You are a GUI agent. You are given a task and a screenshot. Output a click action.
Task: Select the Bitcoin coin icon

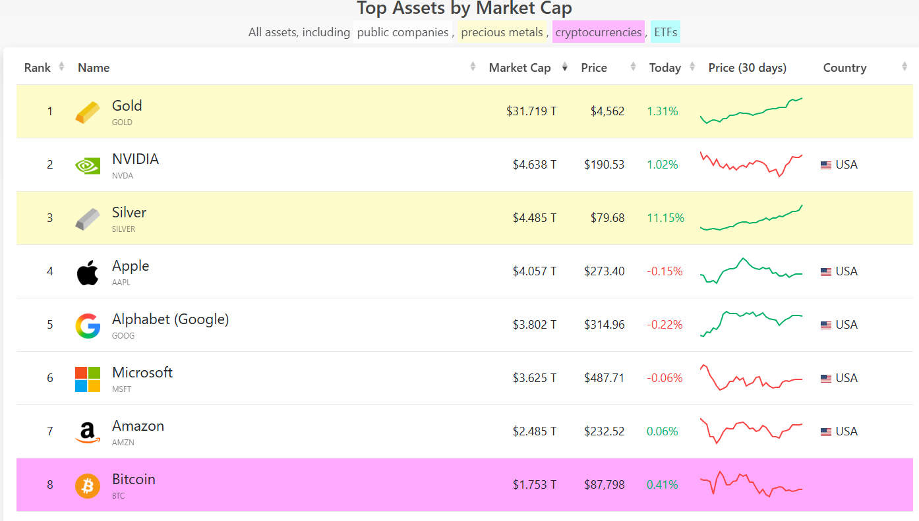pyautogui.click(x=88, y=485)
